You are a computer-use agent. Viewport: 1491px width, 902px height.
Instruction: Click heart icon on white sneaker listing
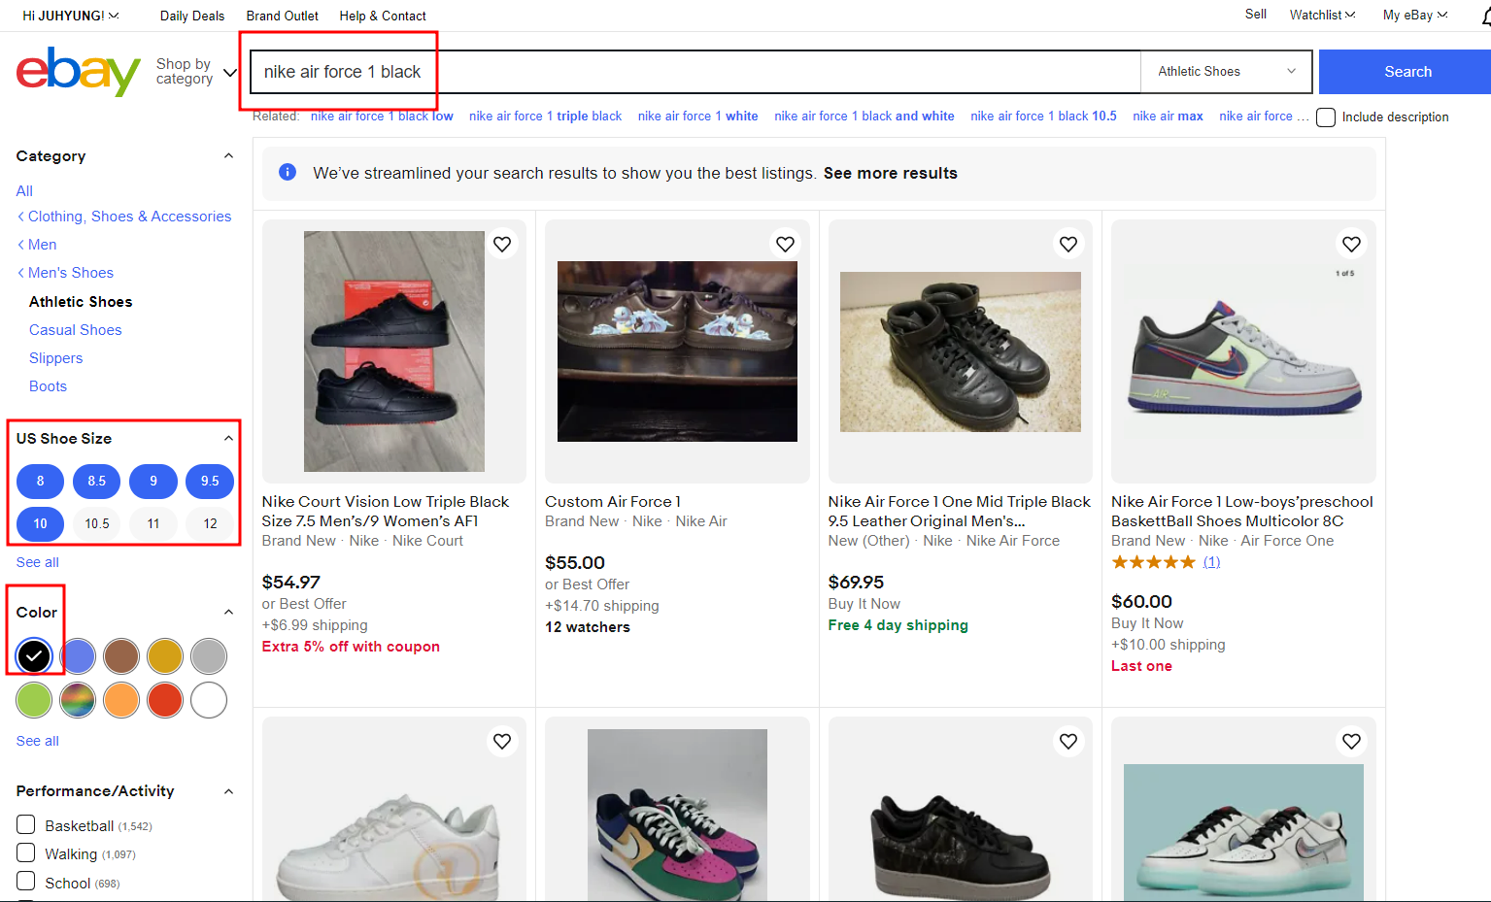[502, 742]
